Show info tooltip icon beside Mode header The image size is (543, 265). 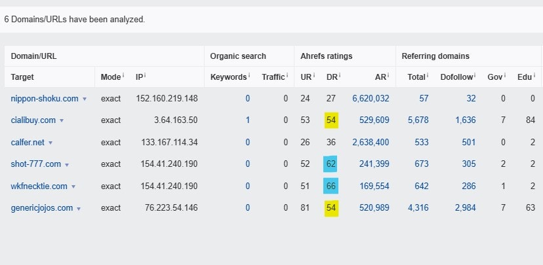point(123,75)
